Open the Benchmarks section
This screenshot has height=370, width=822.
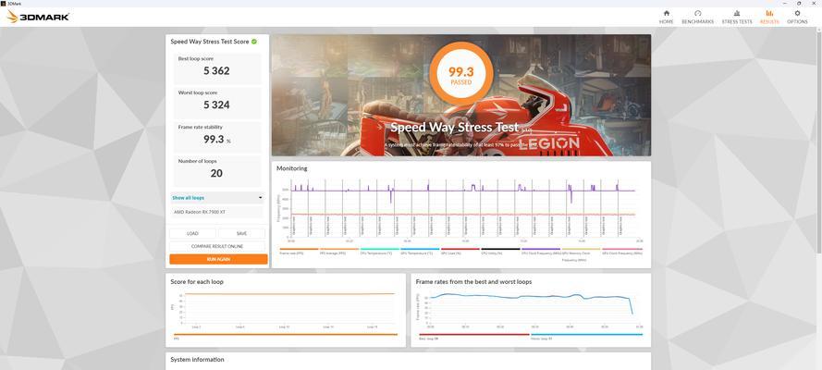[x=698, y=17]
